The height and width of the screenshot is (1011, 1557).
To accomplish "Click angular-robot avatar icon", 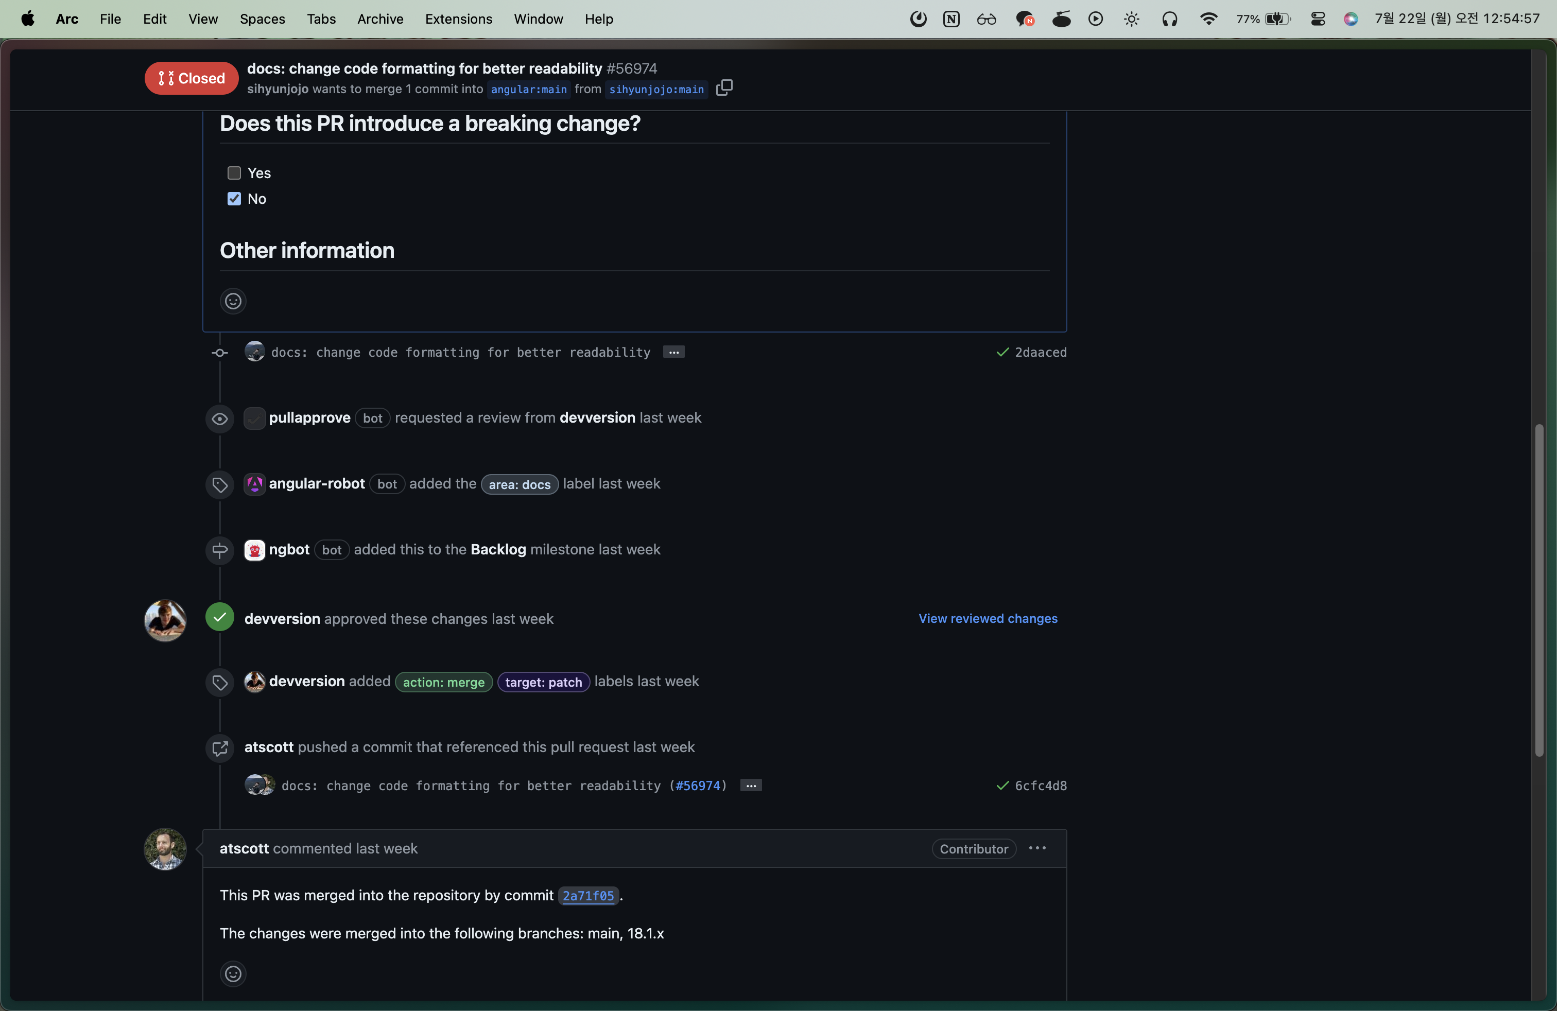I will coord(254,484).
